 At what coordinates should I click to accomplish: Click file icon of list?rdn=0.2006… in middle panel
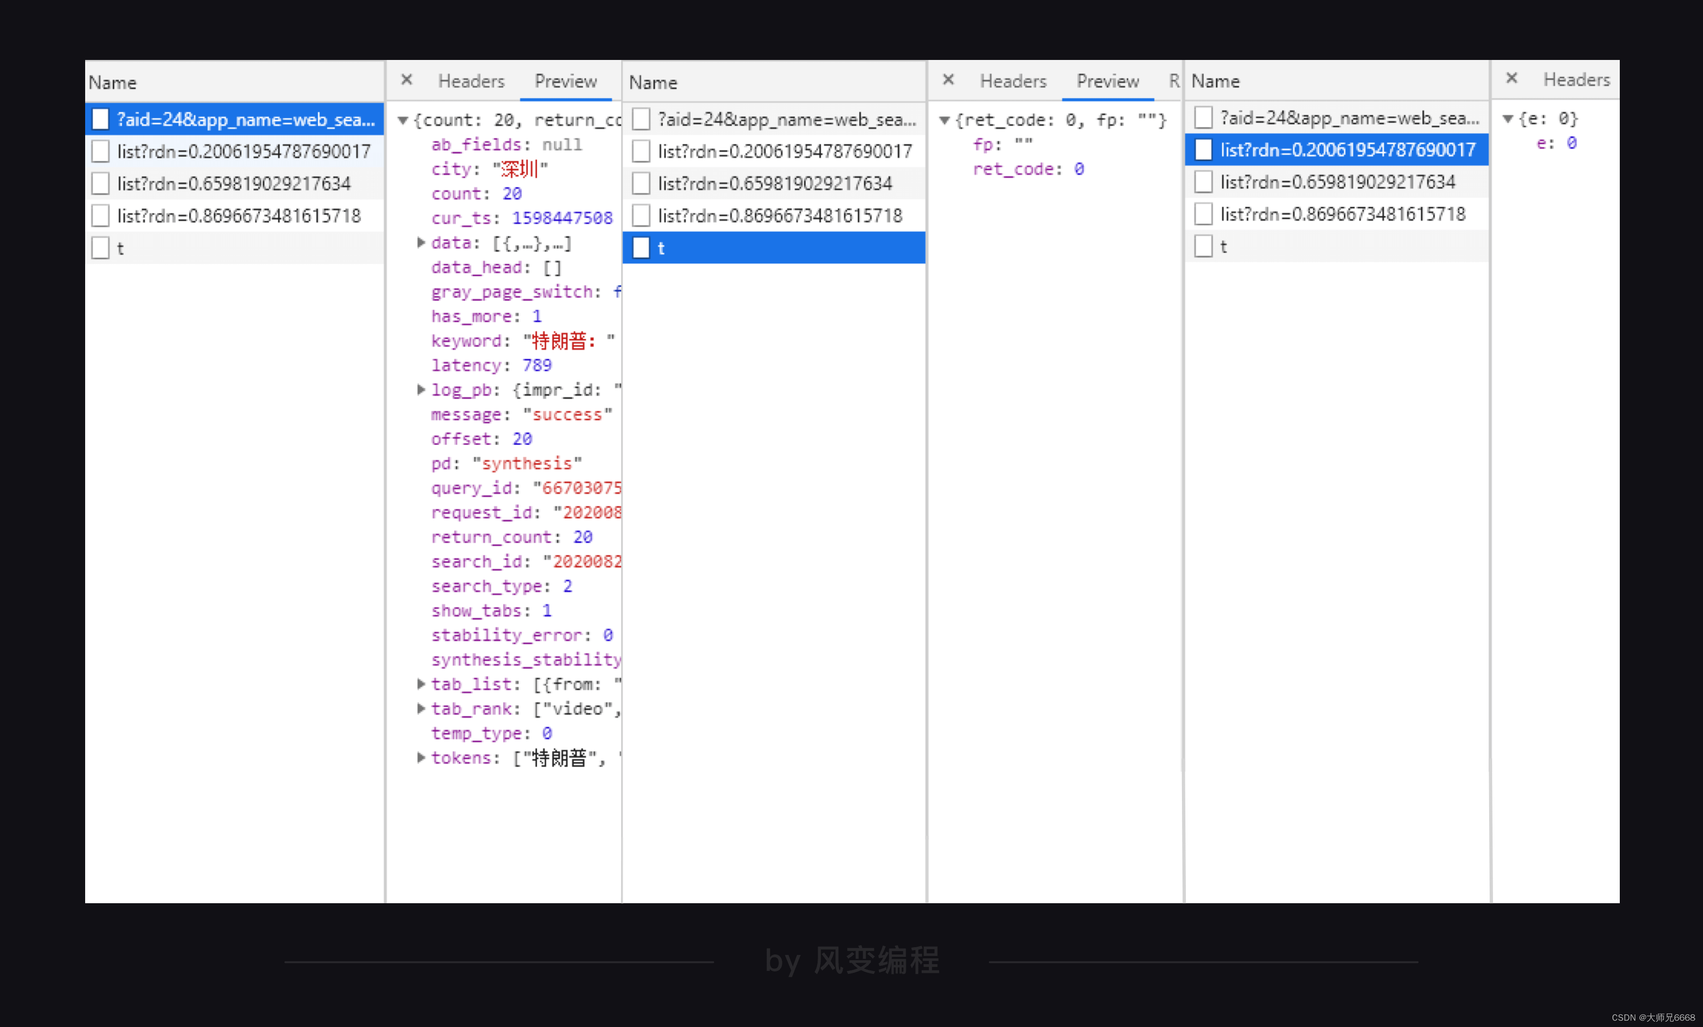pos(642,151)
